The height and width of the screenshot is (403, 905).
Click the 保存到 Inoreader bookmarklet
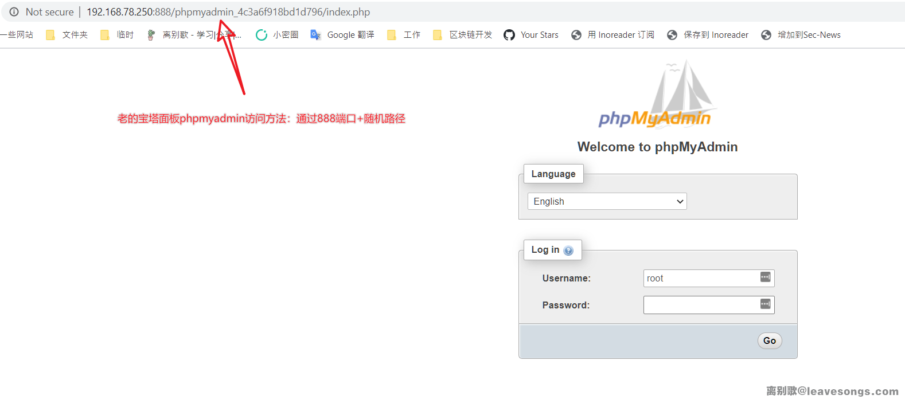coord(708,35)
